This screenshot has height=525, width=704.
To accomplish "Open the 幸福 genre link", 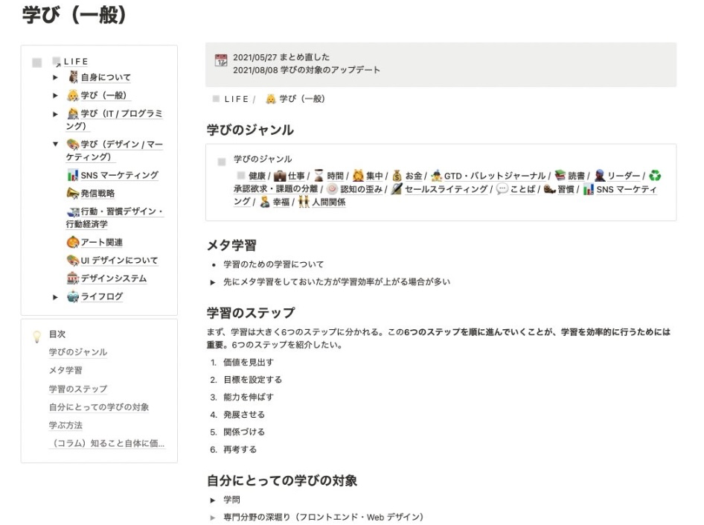I will coord(281,203).
